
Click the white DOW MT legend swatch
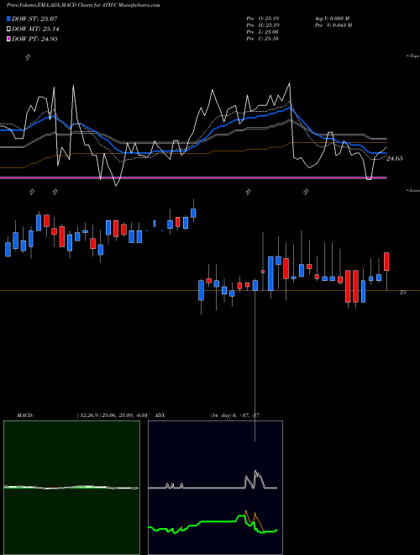[9, 29]
